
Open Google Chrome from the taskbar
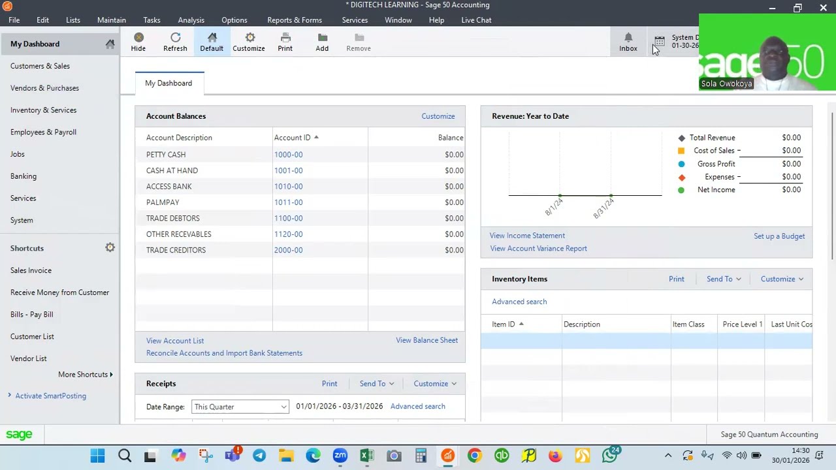[475, 456]
